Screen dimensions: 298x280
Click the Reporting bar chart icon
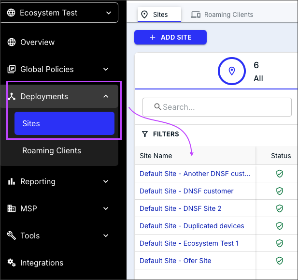(12, 182)
